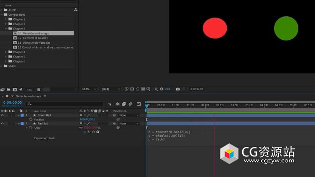Click the timeline layer search field
Viewport: 315px width, 177px height.
[64, 104]
